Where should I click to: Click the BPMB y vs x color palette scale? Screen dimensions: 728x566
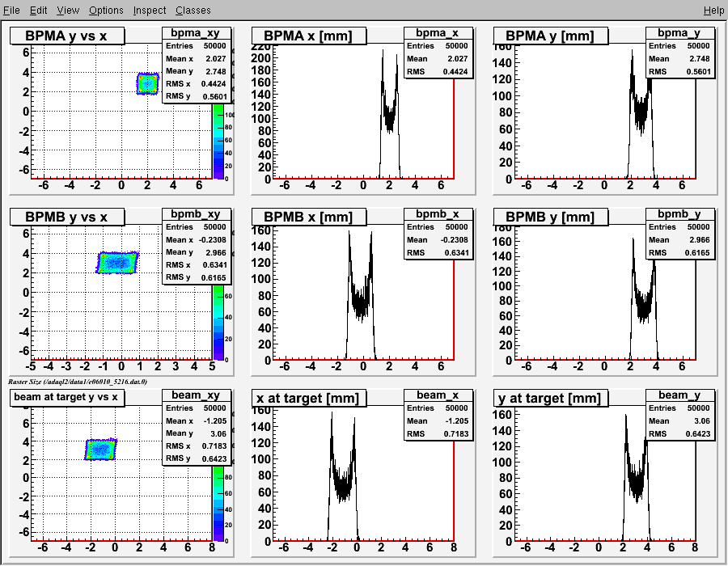tap(218, 322)
